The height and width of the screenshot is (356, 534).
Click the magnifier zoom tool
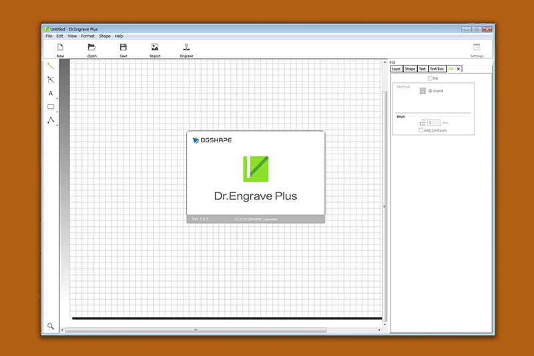[51, 327]
